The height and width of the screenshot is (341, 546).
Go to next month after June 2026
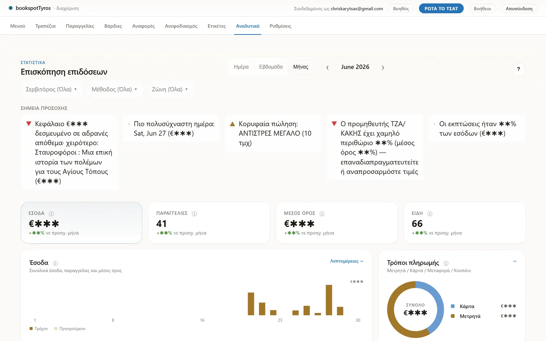[383, 68]
